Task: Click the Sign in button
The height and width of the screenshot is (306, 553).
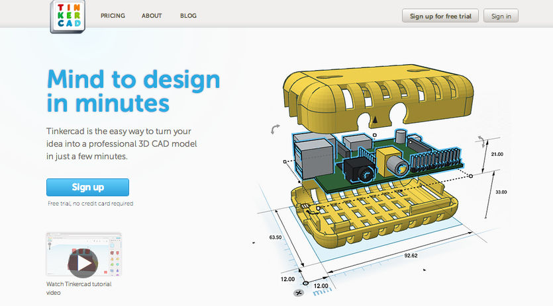Action: coord(501,17)
